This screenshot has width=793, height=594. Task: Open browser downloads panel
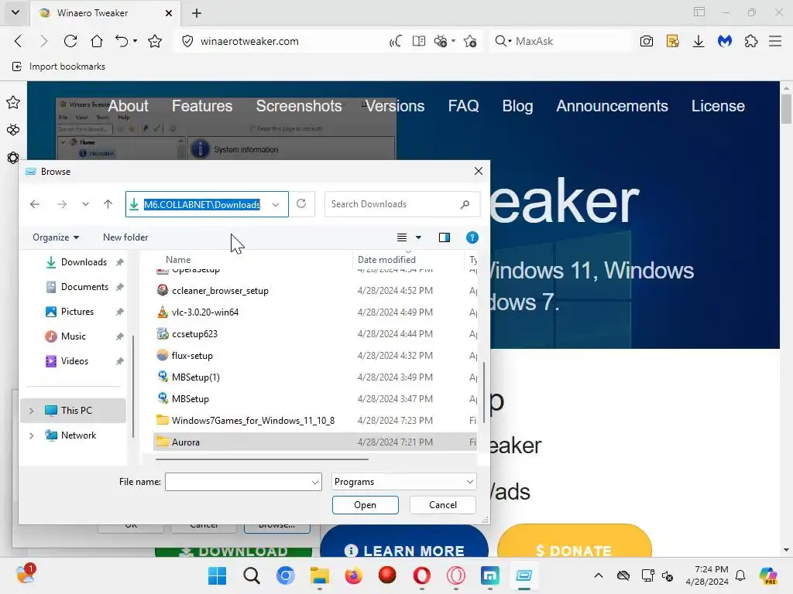[x=699, y=41]
